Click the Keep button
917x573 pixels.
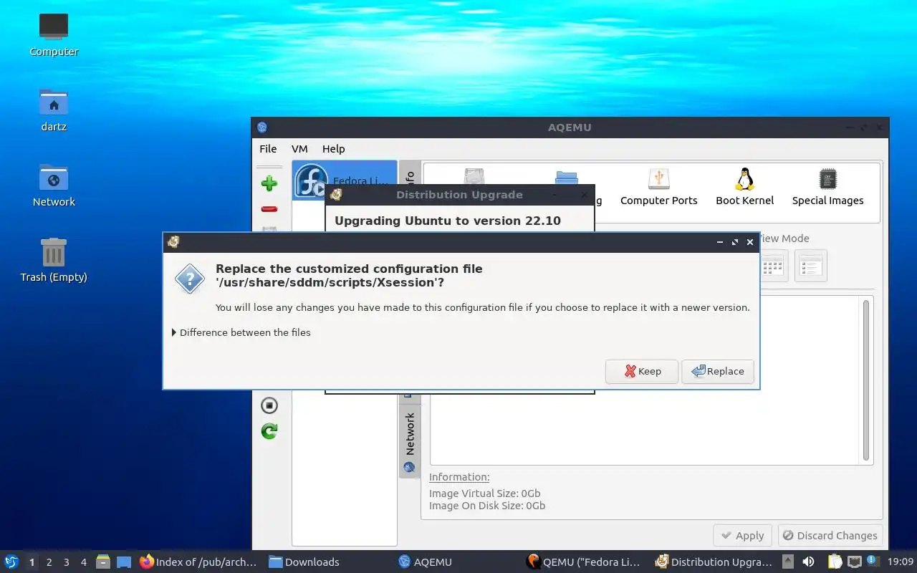click(642, 371)
